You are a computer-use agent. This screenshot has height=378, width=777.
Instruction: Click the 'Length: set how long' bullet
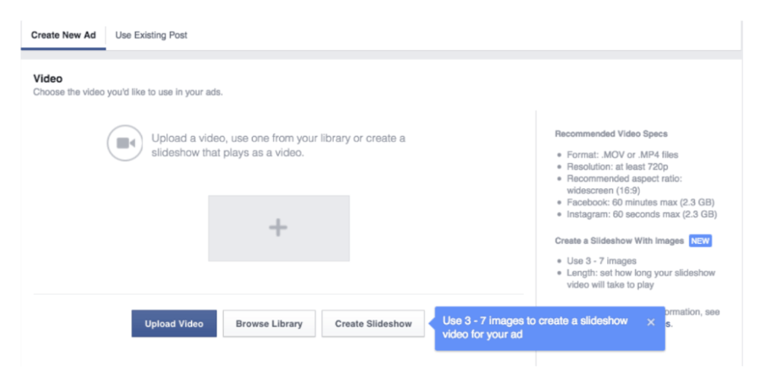(x=640, y=273)
